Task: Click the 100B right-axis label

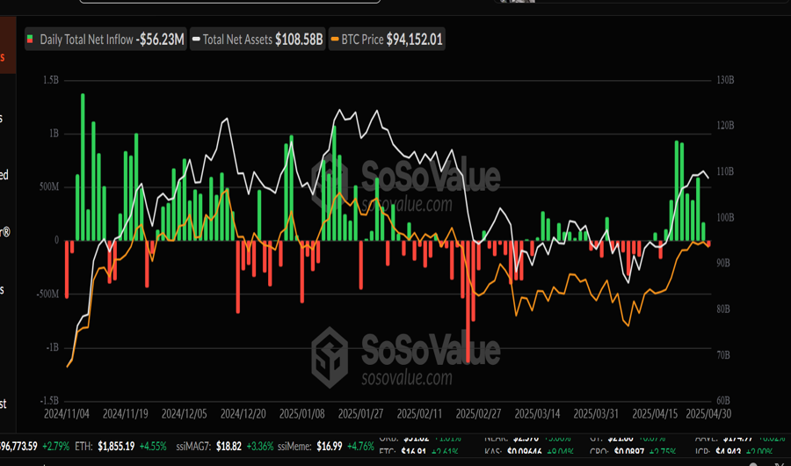Action: tap(725, 217)
